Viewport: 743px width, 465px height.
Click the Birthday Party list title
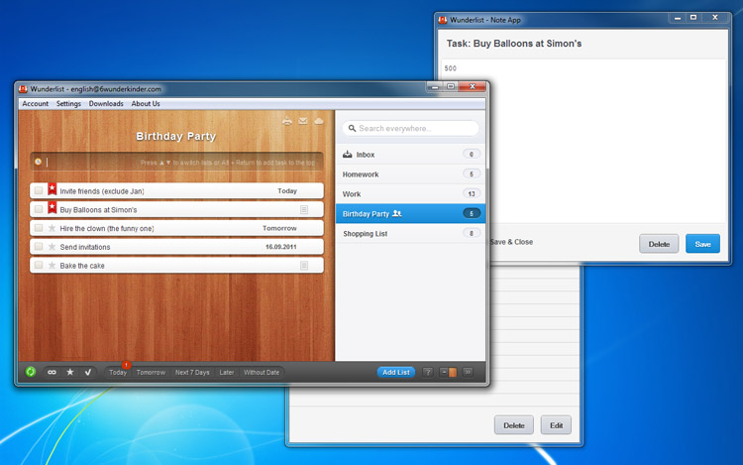click(175, 136)
